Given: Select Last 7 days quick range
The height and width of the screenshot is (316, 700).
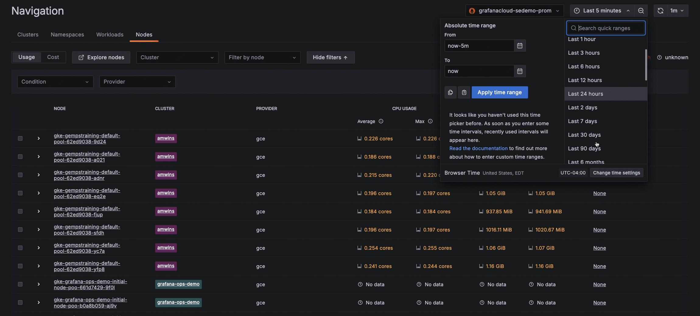Looking at the screenshot, I should click(582, 121).
